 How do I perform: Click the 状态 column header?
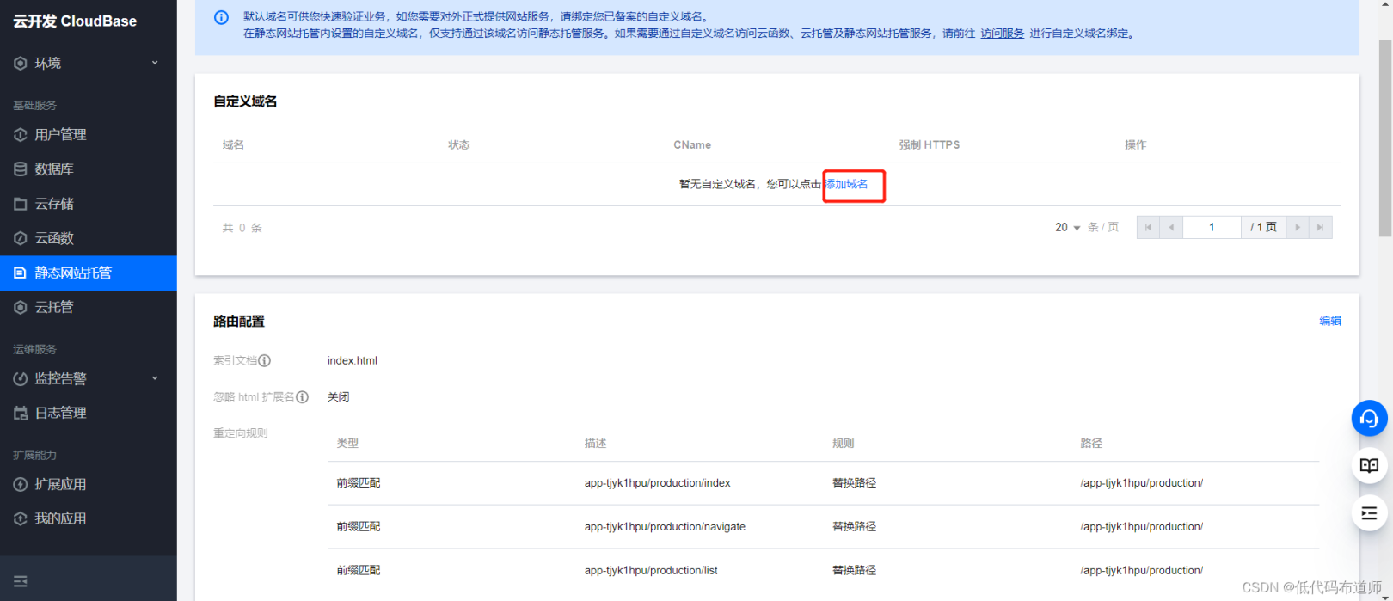(x=459, y=144)
